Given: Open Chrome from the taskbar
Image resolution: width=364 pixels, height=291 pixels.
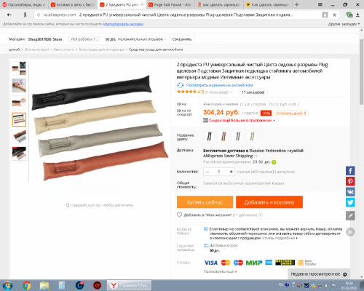Looking at the screenshot, I should [27, 285].
